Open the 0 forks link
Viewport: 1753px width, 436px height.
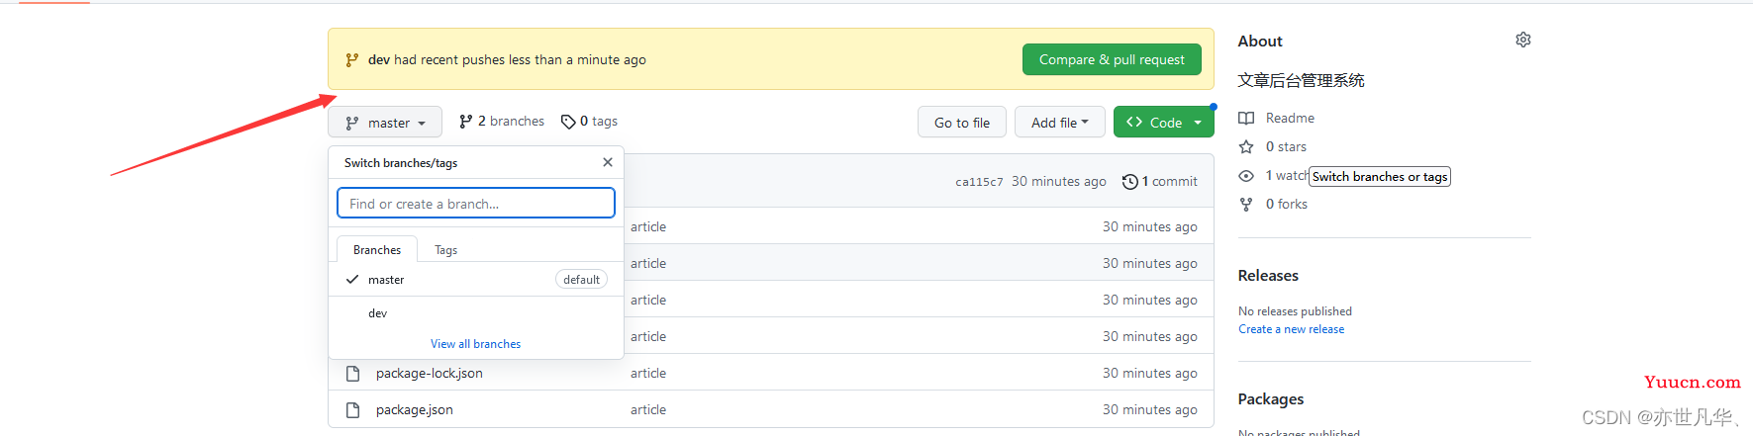[x=1287, y=204]
